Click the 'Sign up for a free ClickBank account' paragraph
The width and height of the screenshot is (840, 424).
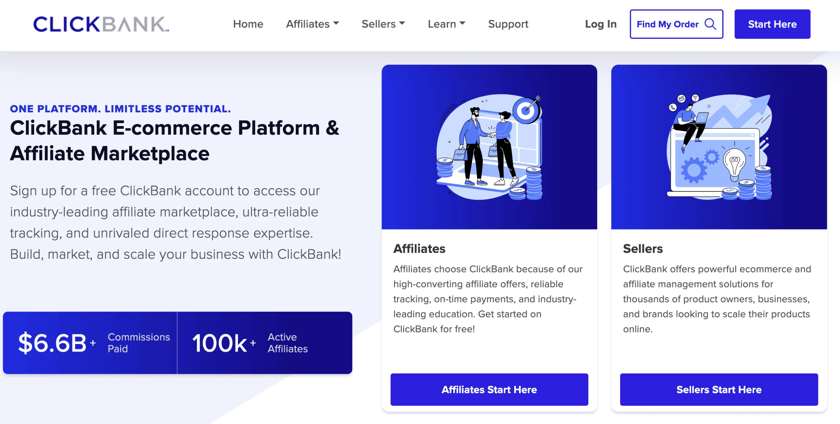pos(176,222)
